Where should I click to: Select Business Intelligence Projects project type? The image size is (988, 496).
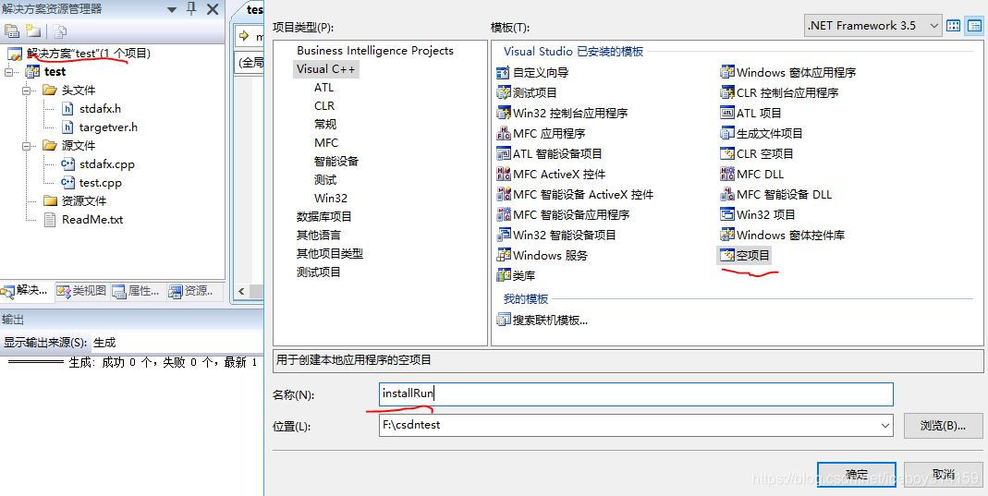(375, 51)
